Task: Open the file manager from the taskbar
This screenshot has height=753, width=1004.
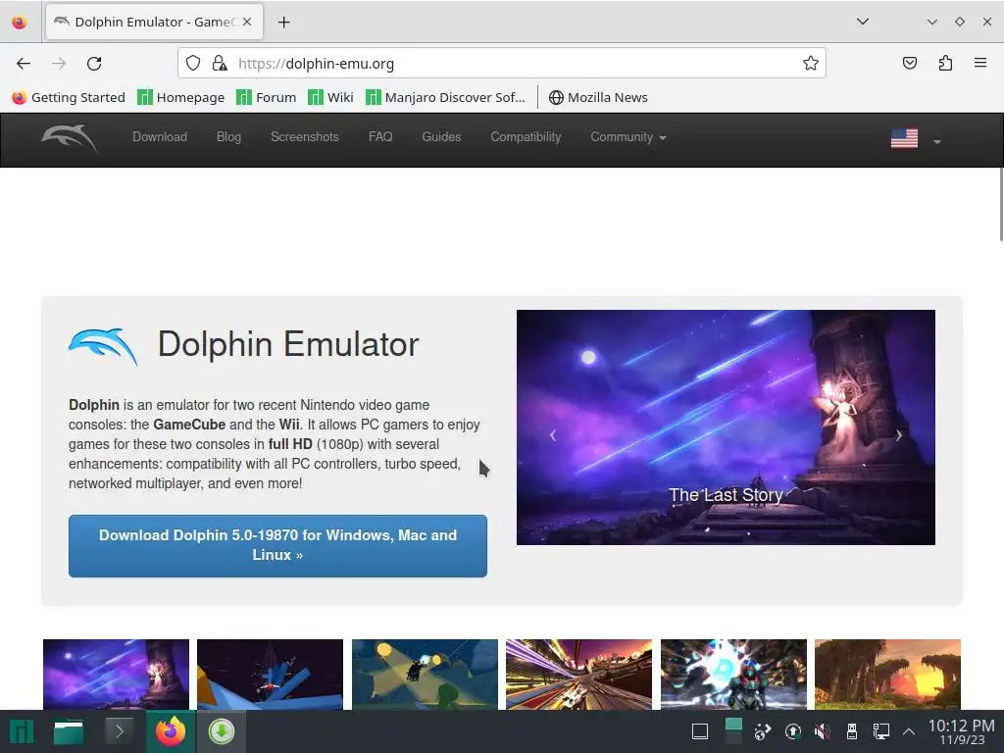Action: click(69, 731)
